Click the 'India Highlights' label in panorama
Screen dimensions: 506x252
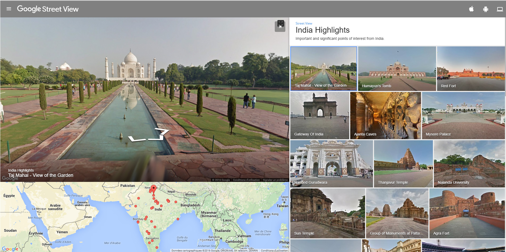tap(21, 170)
